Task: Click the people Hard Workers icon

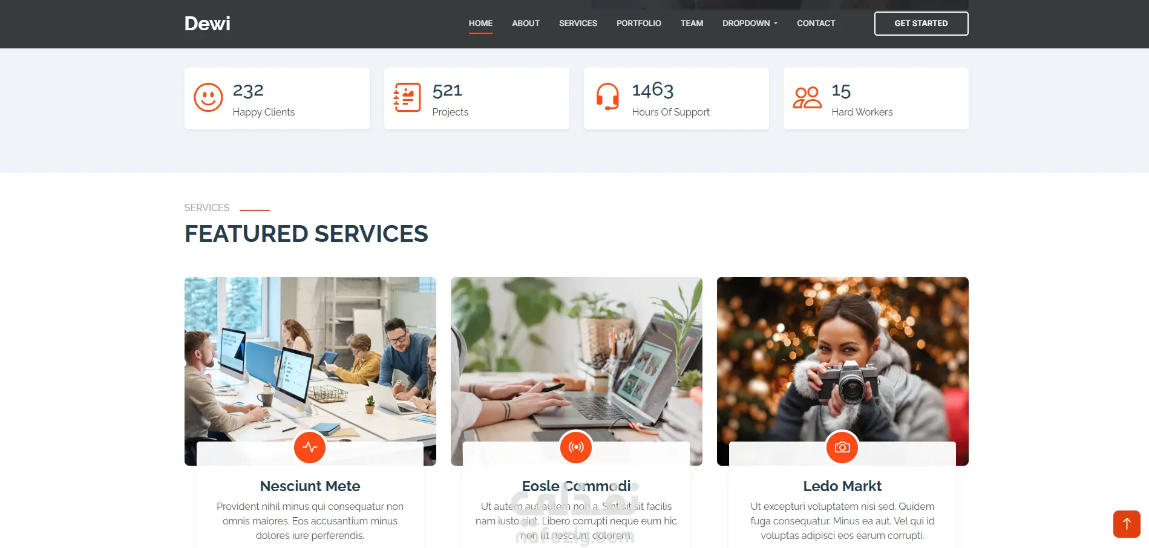Action: pos(807,97)
